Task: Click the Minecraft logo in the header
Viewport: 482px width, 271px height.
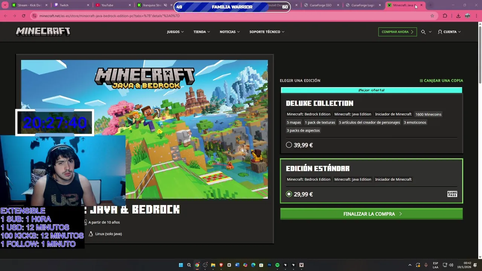Action: tap(43, 32)
